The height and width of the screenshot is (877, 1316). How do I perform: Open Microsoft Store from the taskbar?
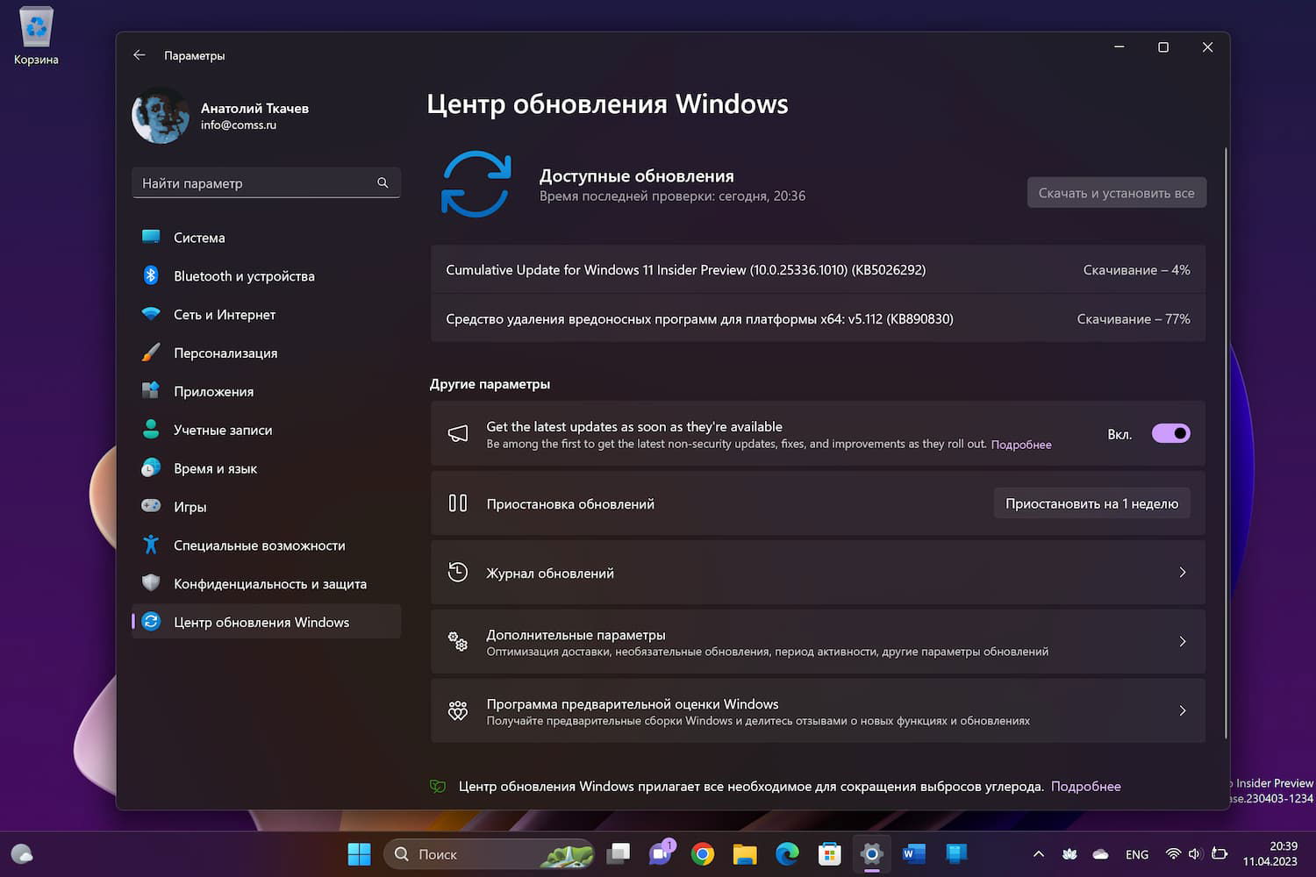(829, 854)
